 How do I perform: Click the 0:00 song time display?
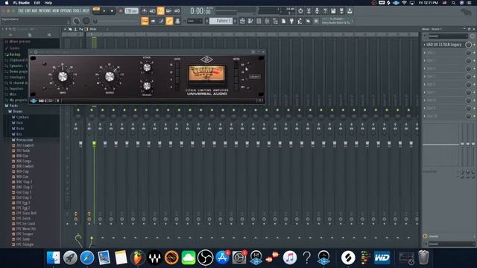200,11
